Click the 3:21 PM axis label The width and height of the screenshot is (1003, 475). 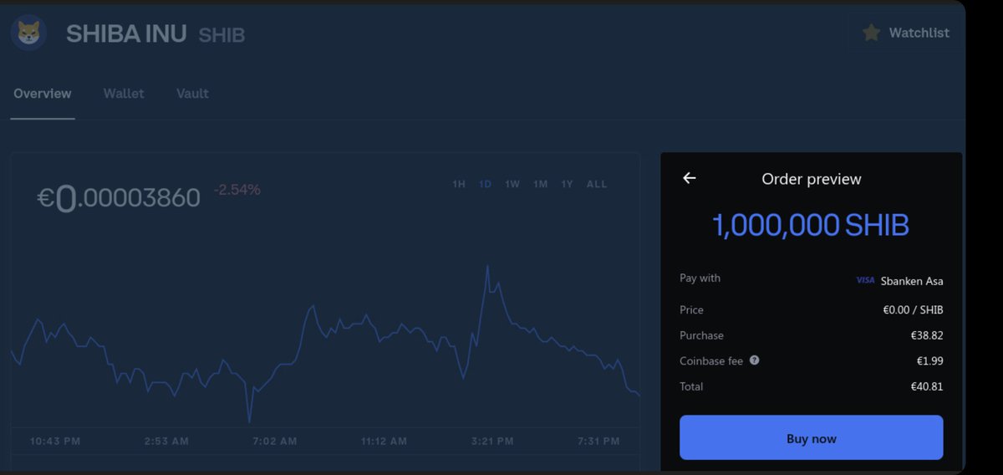click(x=491, y=441)
